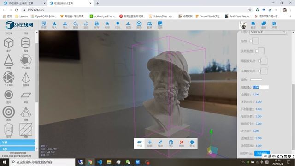
Task: Add a box (cube) shape
Action: click(x=9, y=43)
